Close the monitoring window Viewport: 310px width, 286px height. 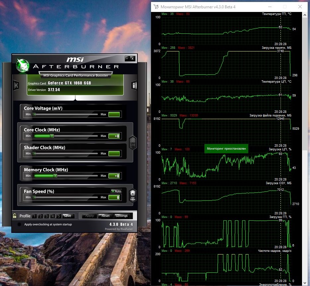[300, 7]
